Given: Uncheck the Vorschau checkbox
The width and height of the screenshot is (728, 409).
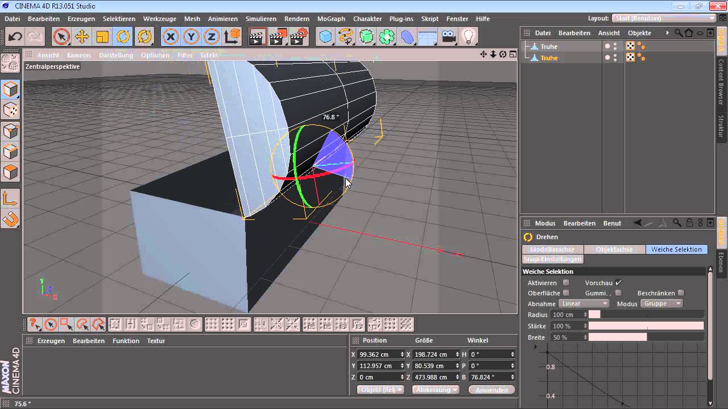Looking at the screenshot, I should coord(618,283).
